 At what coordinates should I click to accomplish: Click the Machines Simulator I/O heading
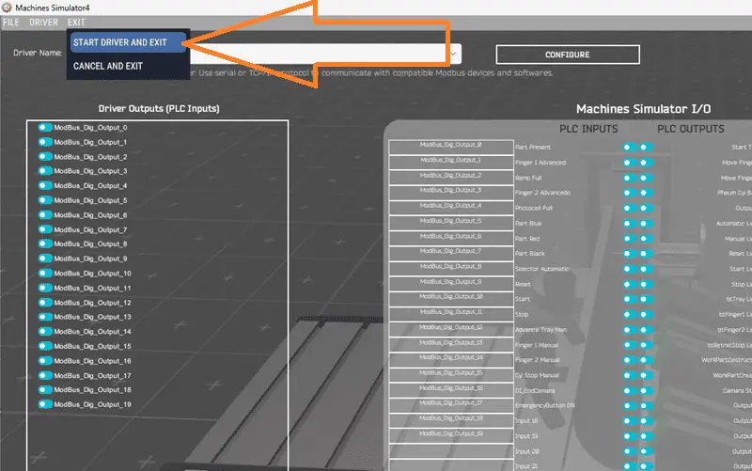tap(644, 109)
